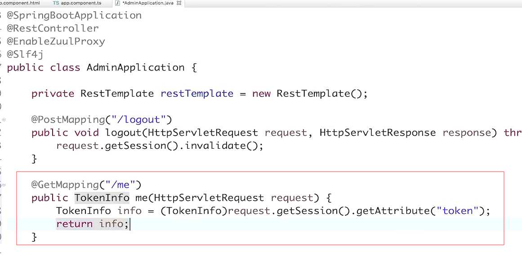Click the TS file icon on app.component.ts tab
Viewport: 522px width, 257px height.
coord(56,3)
